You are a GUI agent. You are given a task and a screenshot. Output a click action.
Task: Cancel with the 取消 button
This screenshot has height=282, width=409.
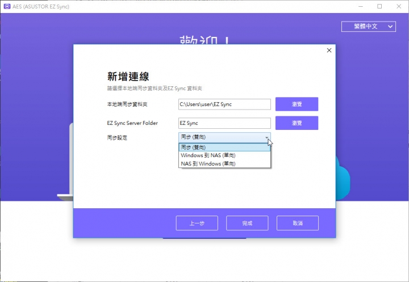[298, 223]
